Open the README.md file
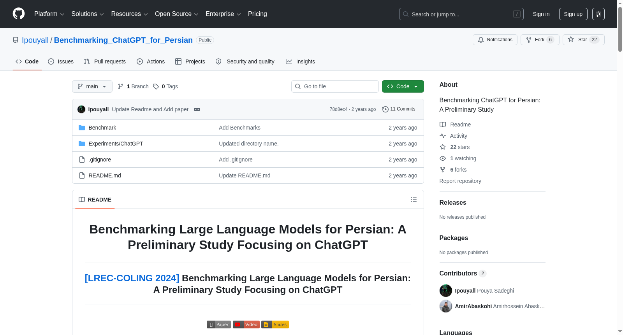This screenshot has width=623, height=335. tap(105, 175)
